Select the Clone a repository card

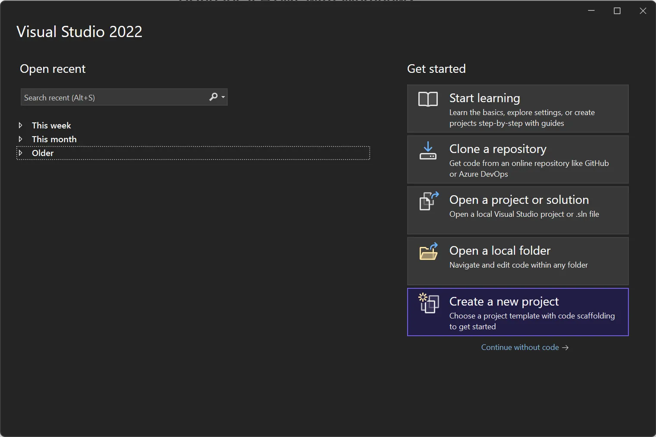tap(518, 159)
